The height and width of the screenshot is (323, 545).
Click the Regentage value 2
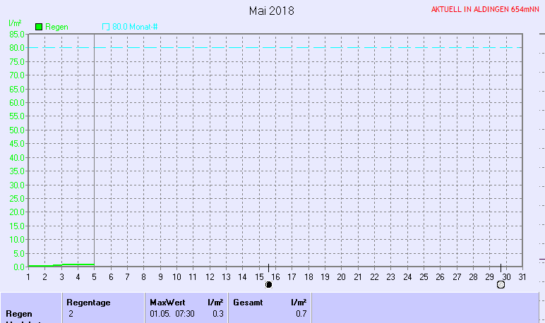point(71,313)
